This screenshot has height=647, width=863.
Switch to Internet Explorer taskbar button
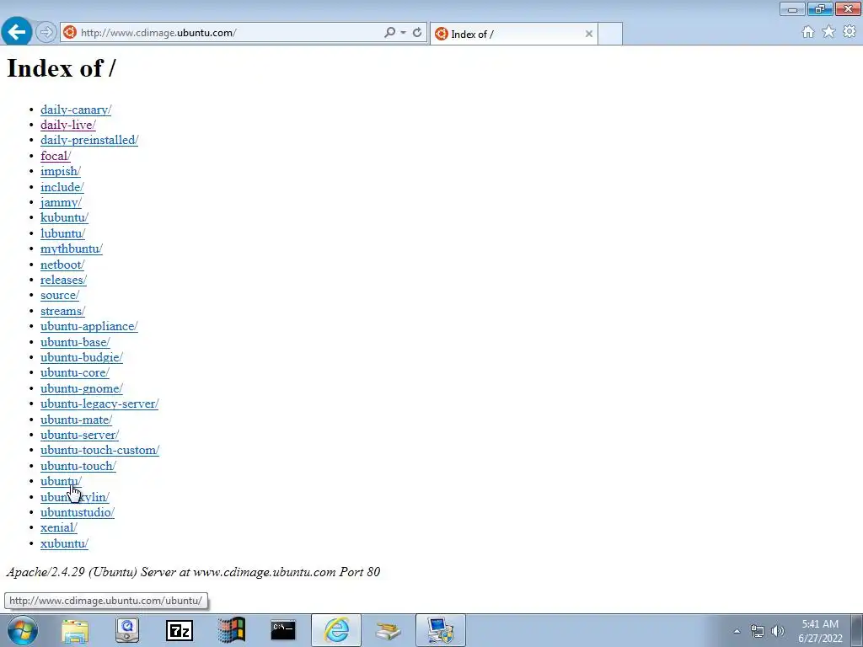tap(336, 630)
